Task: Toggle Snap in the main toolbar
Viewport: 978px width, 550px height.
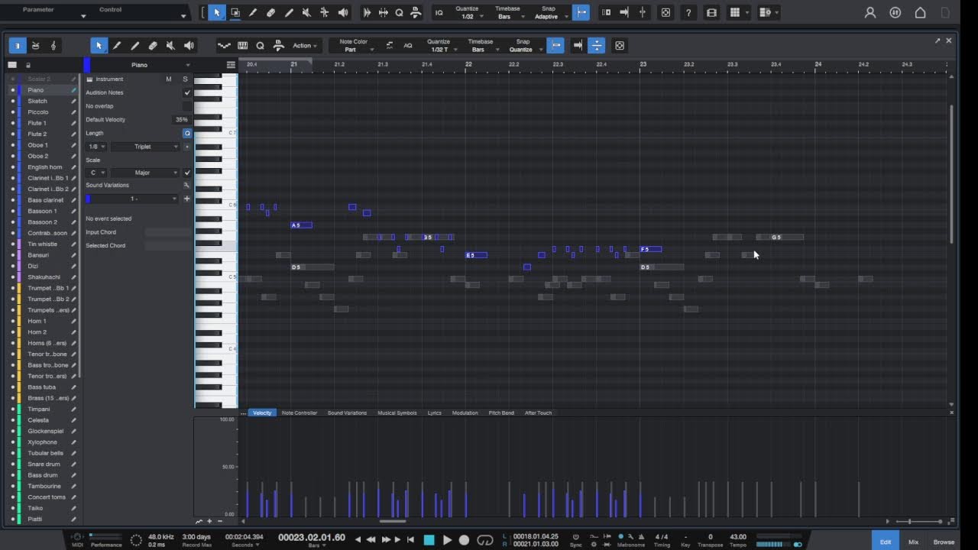Action: [581, 12]
